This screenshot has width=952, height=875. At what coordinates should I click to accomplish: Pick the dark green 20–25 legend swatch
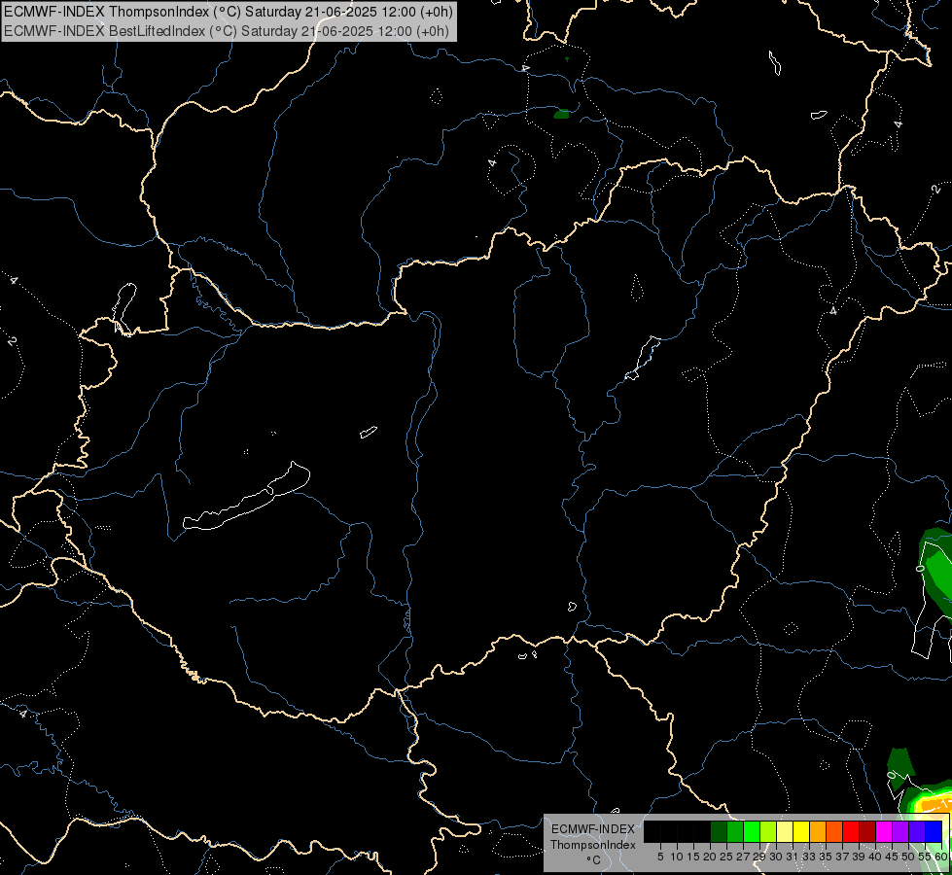point(719,831)
